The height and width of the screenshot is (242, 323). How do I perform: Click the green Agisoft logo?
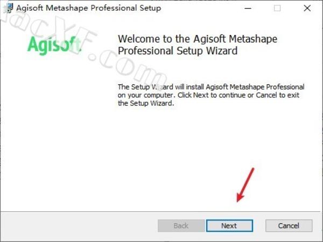[x=54, y=45]
